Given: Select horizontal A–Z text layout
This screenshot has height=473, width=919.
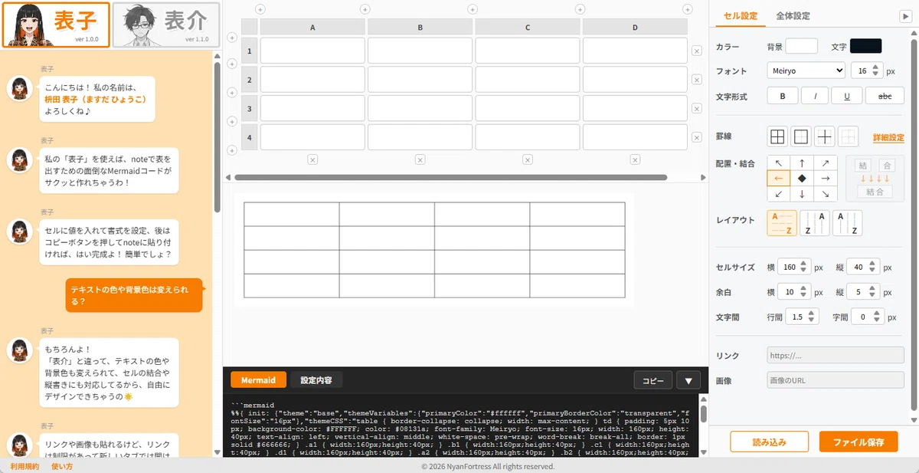Looking at the screenshot, I should [782, 223].
